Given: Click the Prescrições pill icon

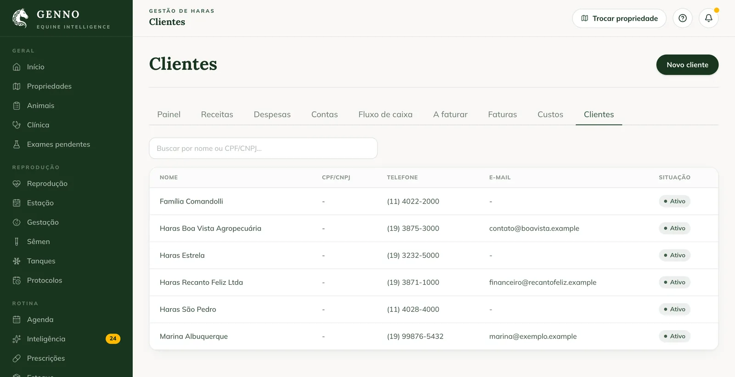Looking at the screenshot, I should click(17, 358).
